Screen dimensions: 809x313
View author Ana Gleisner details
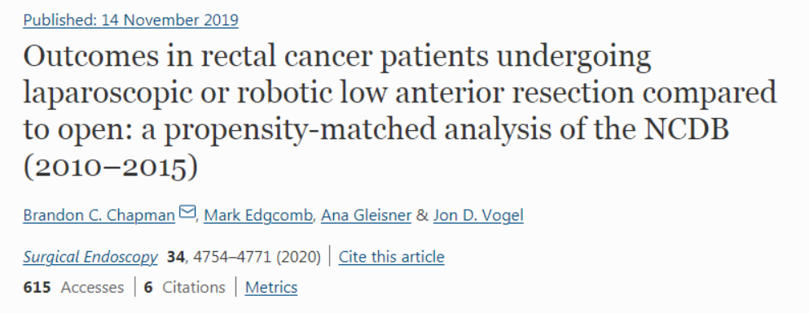tap(367, 215)
